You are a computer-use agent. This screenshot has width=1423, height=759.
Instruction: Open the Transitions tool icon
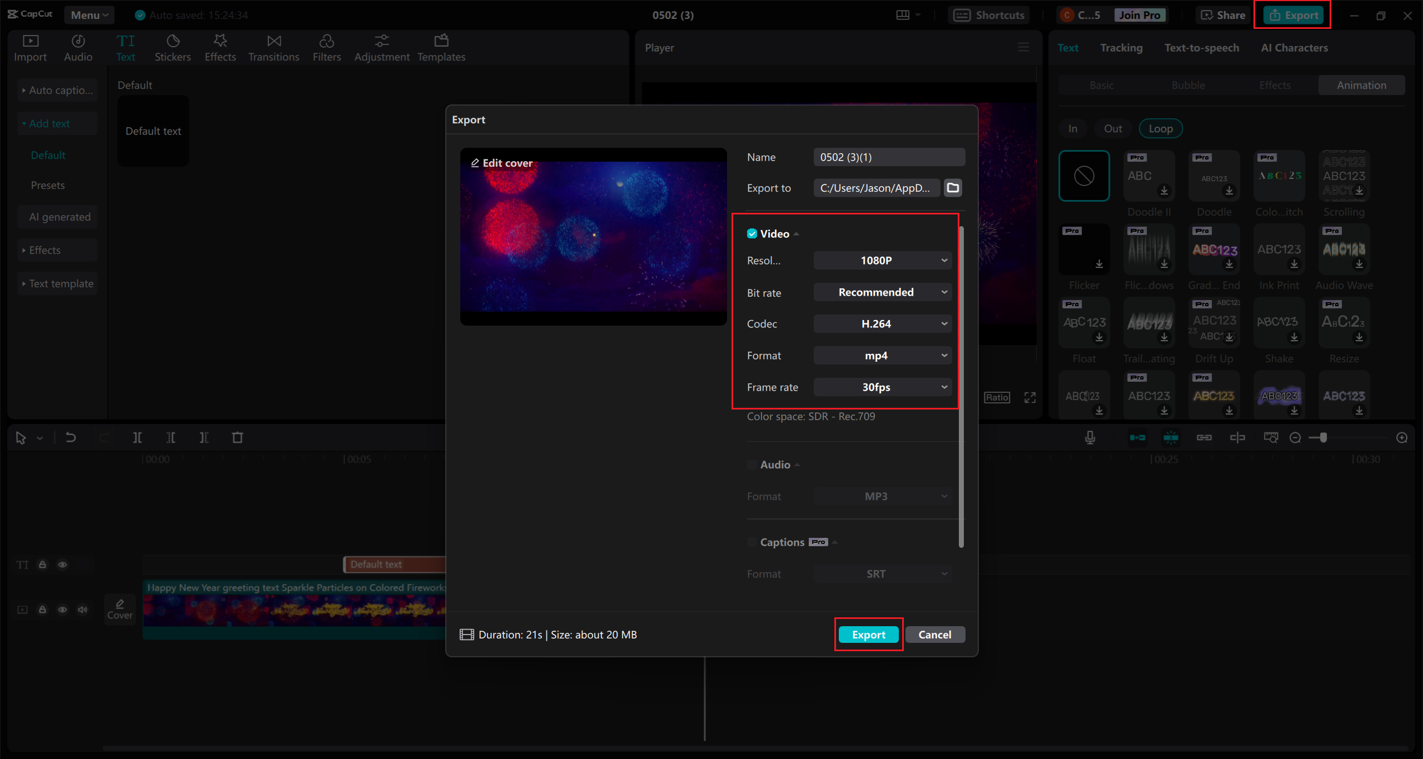(273, 41)
